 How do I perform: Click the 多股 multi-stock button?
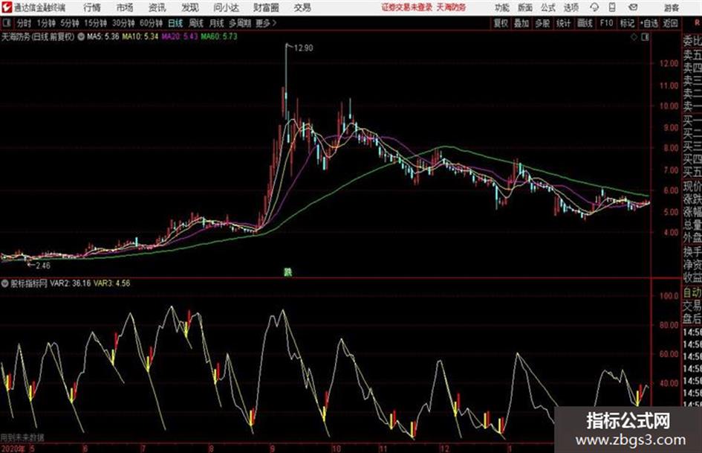coord(542,23)
